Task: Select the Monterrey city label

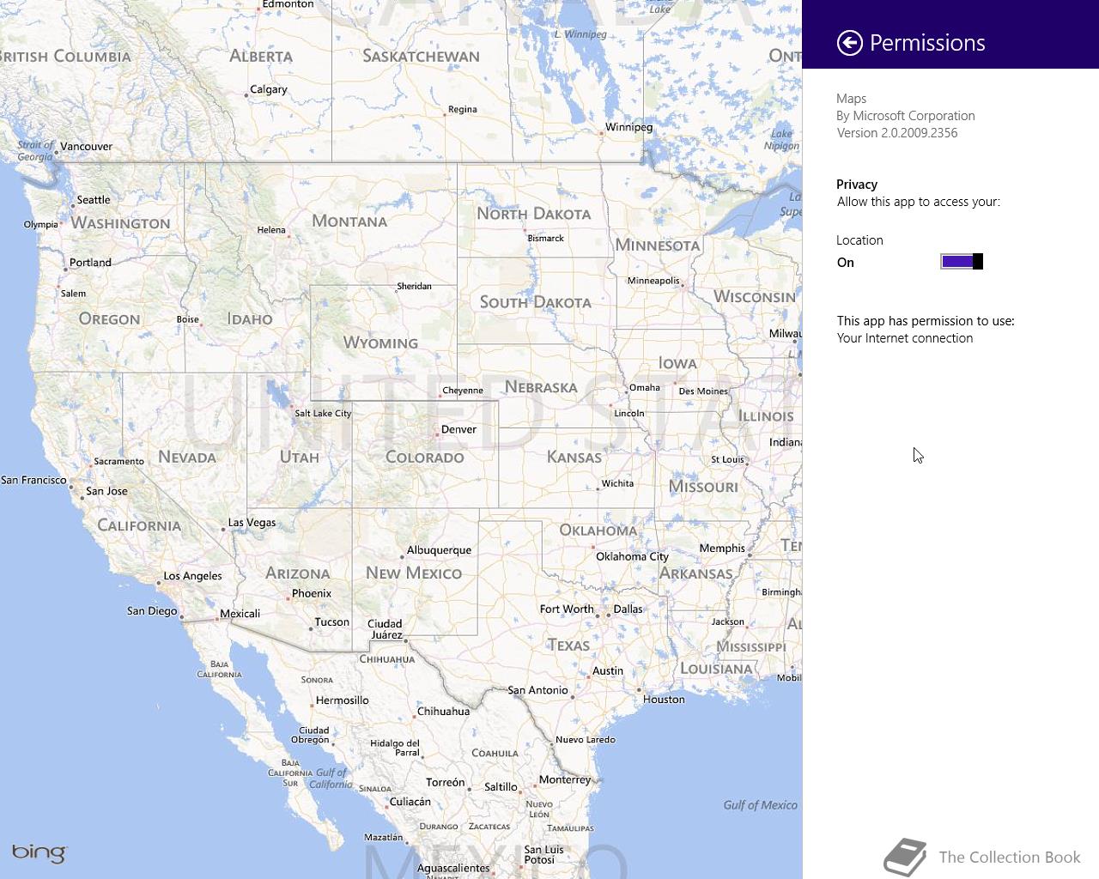Action: point(565,779)
